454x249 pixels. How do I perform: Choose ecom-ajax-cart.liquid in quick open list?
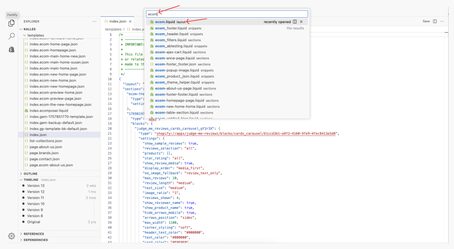(x=173, y=52)
